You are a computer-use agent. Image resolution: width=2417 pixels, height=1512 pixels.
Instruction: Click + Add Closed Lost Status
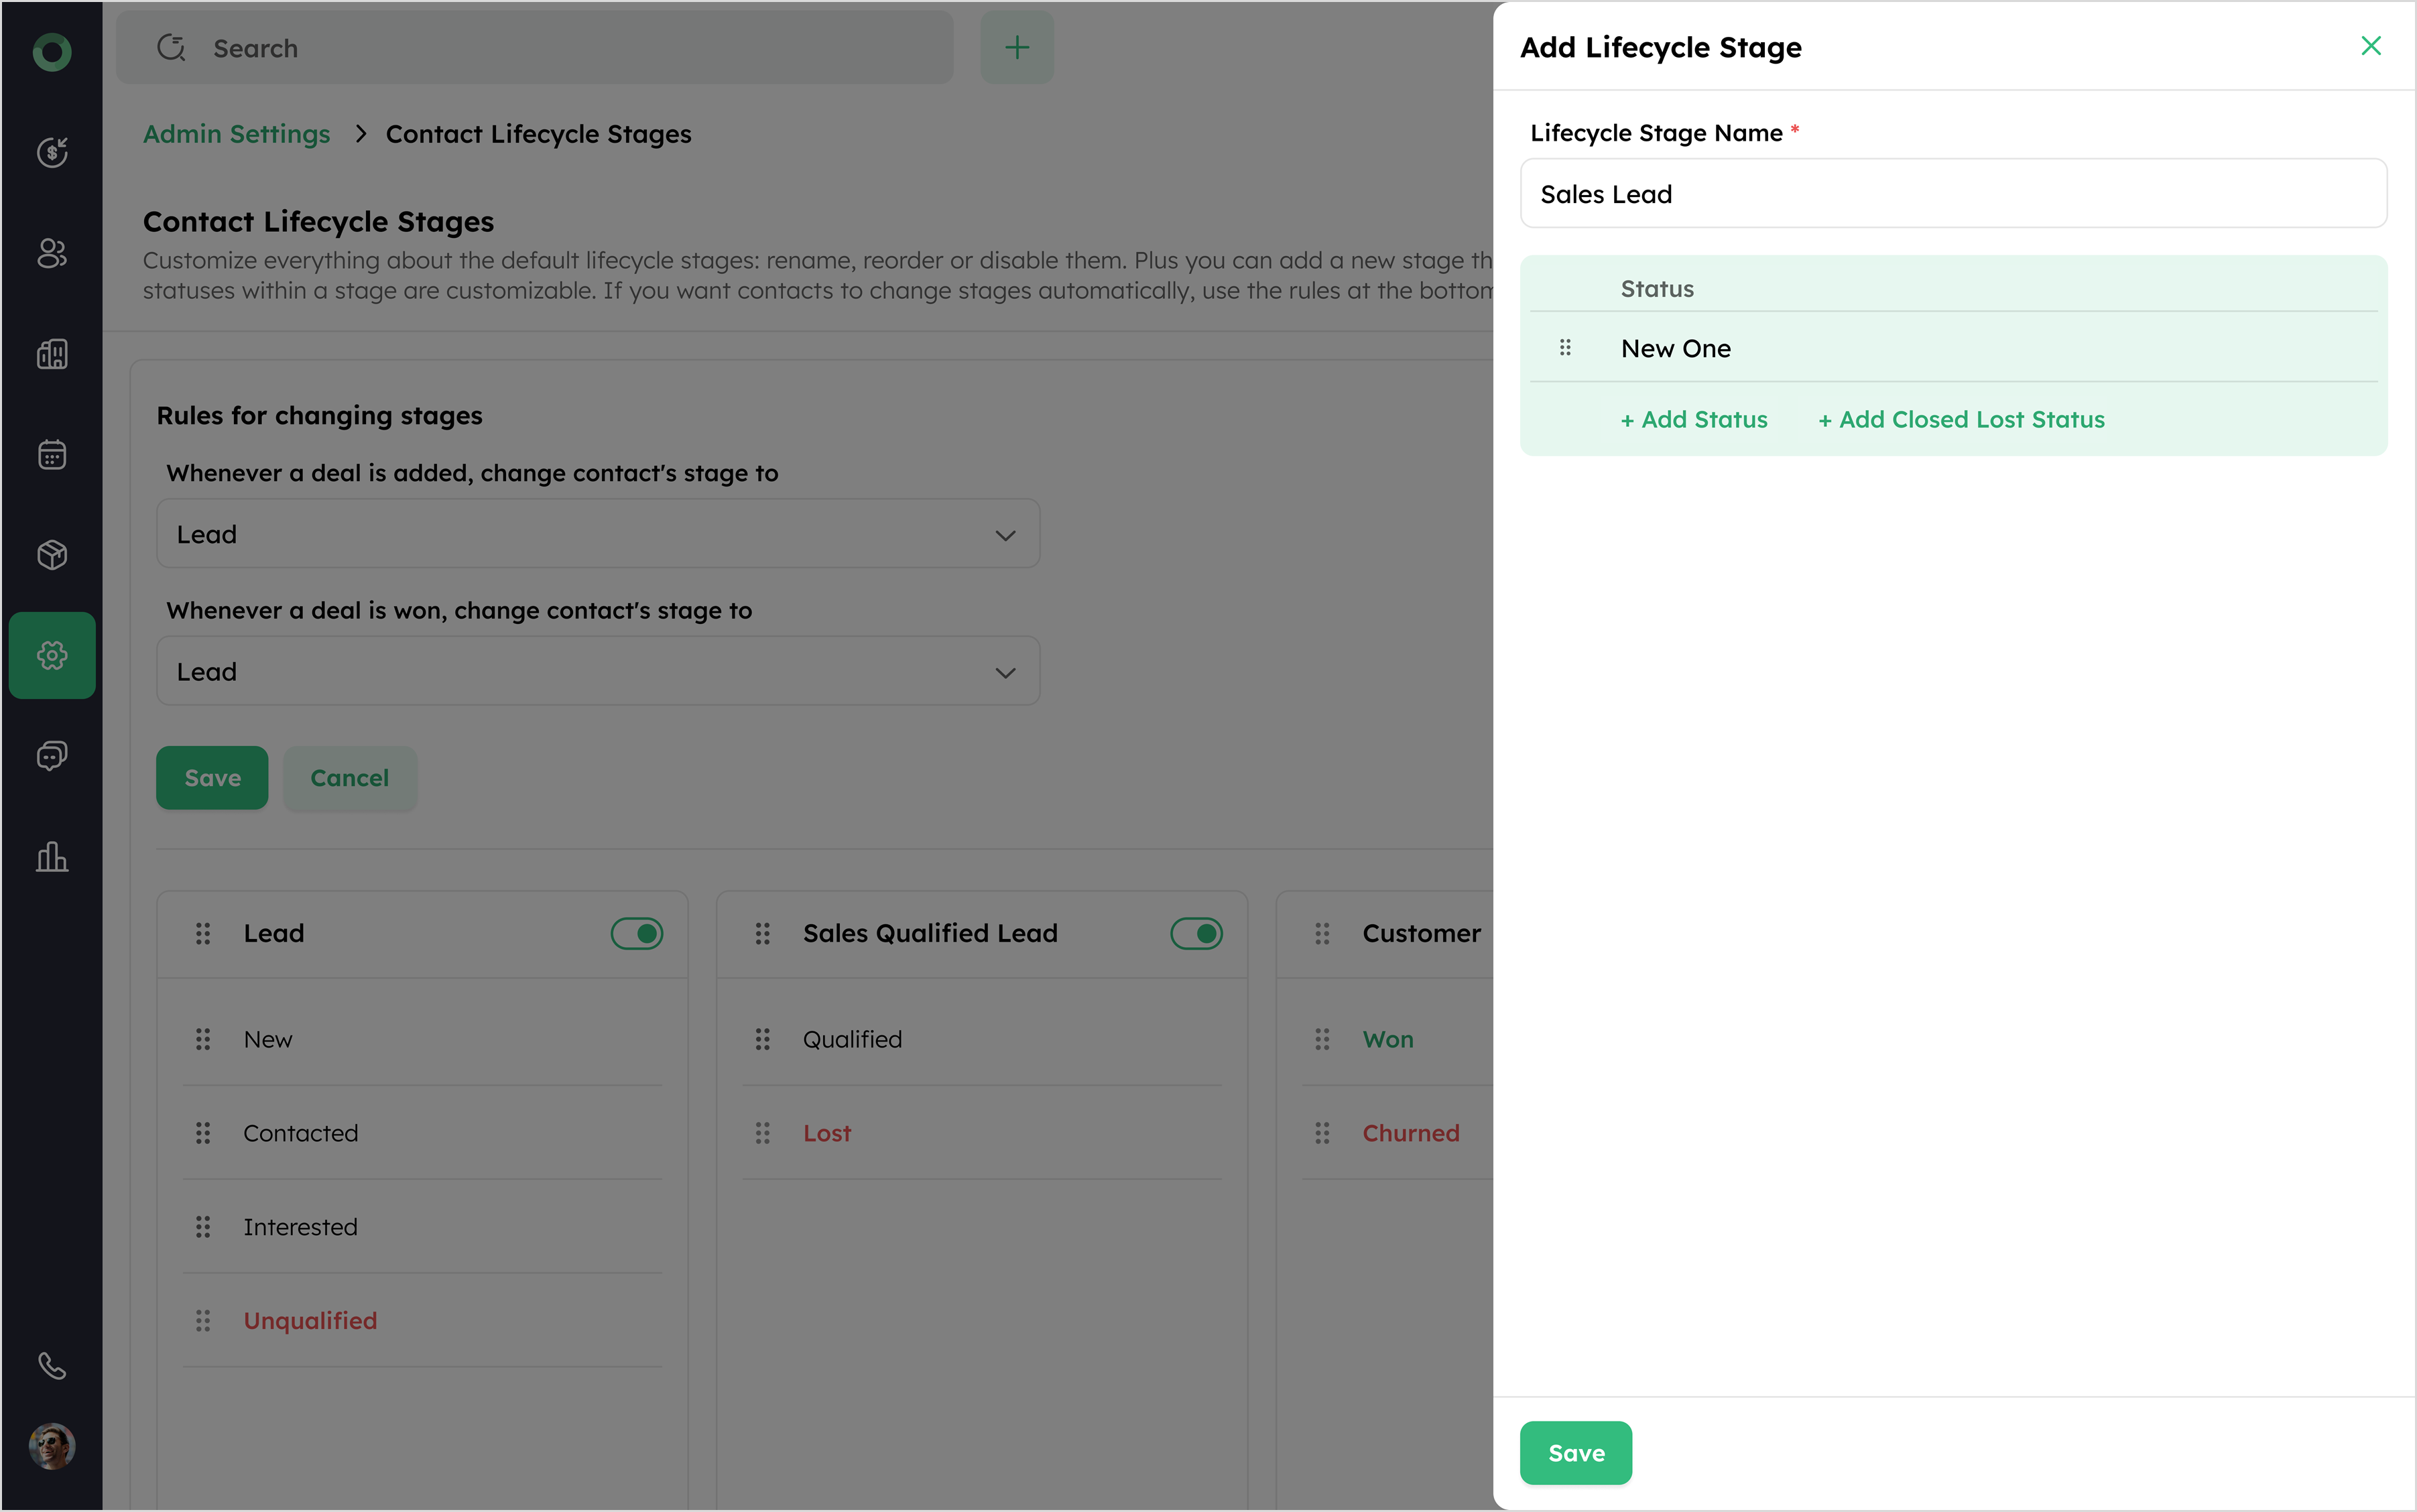pyautogui.click(x=1961, y=420)
